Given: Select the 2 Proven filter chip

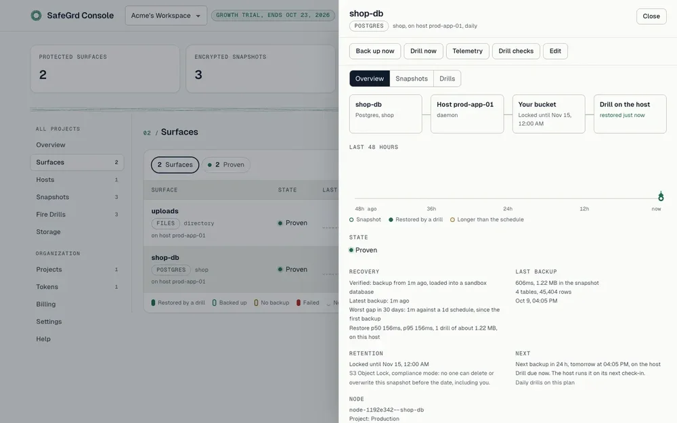Looking at the screenshot, I should pyautogui.click(x=226, y=165).
